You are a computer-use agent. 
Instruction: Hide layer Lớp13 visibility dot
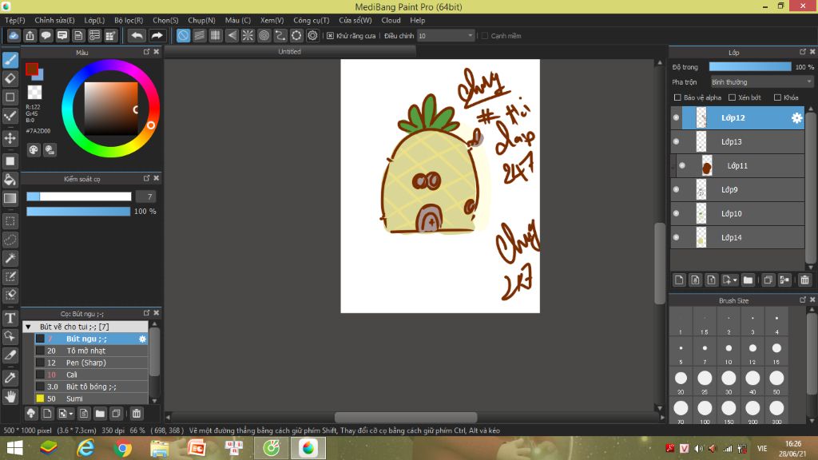676,142
